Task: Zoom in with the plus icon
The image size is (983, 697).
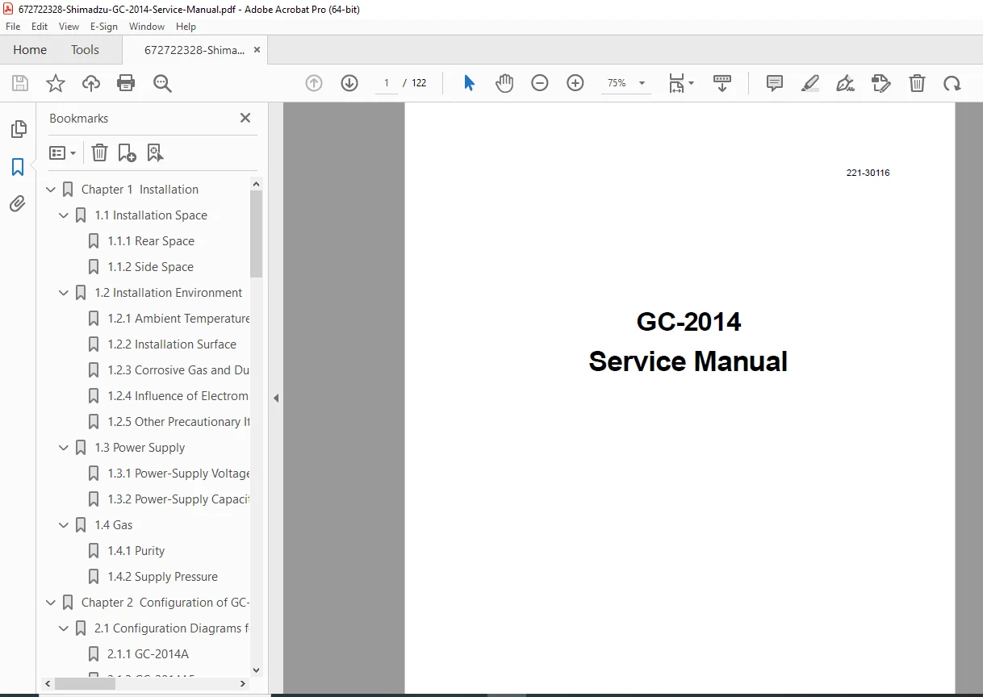Action: click(575, 83)
